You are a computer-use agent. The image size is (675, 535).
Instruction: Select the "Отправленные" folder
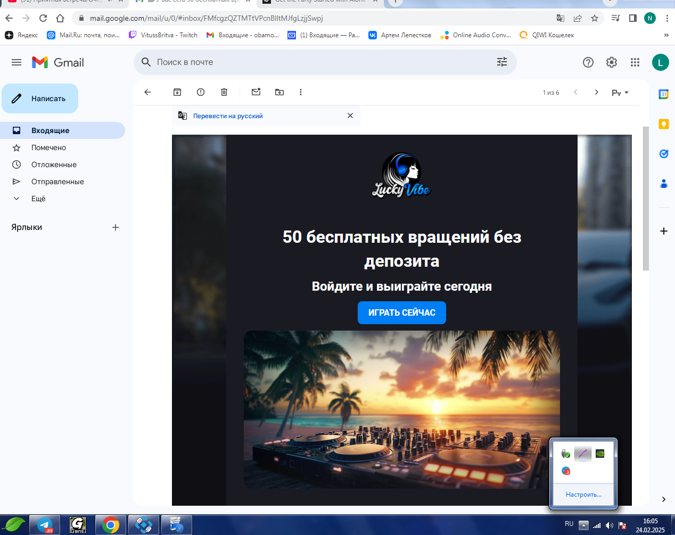click(57, 182)
